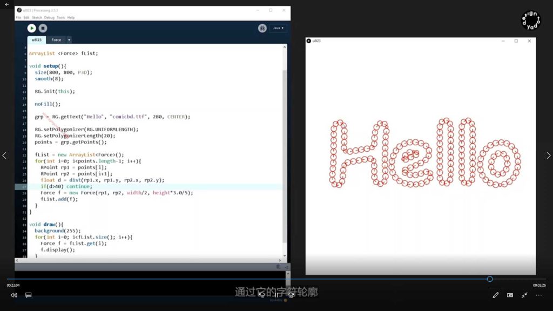
Task: Stop the running sketch
Action: (43, 28)
